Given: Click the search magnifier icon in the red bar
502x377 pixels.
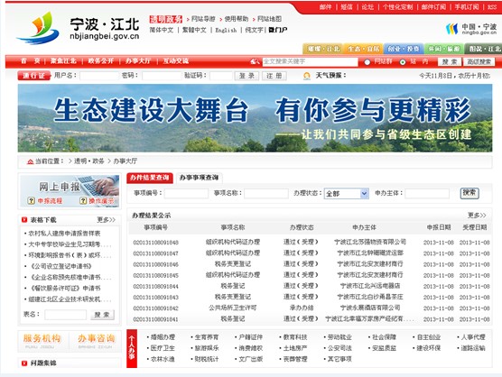Looking at the screenshot, I should click(x=255, y=61).
